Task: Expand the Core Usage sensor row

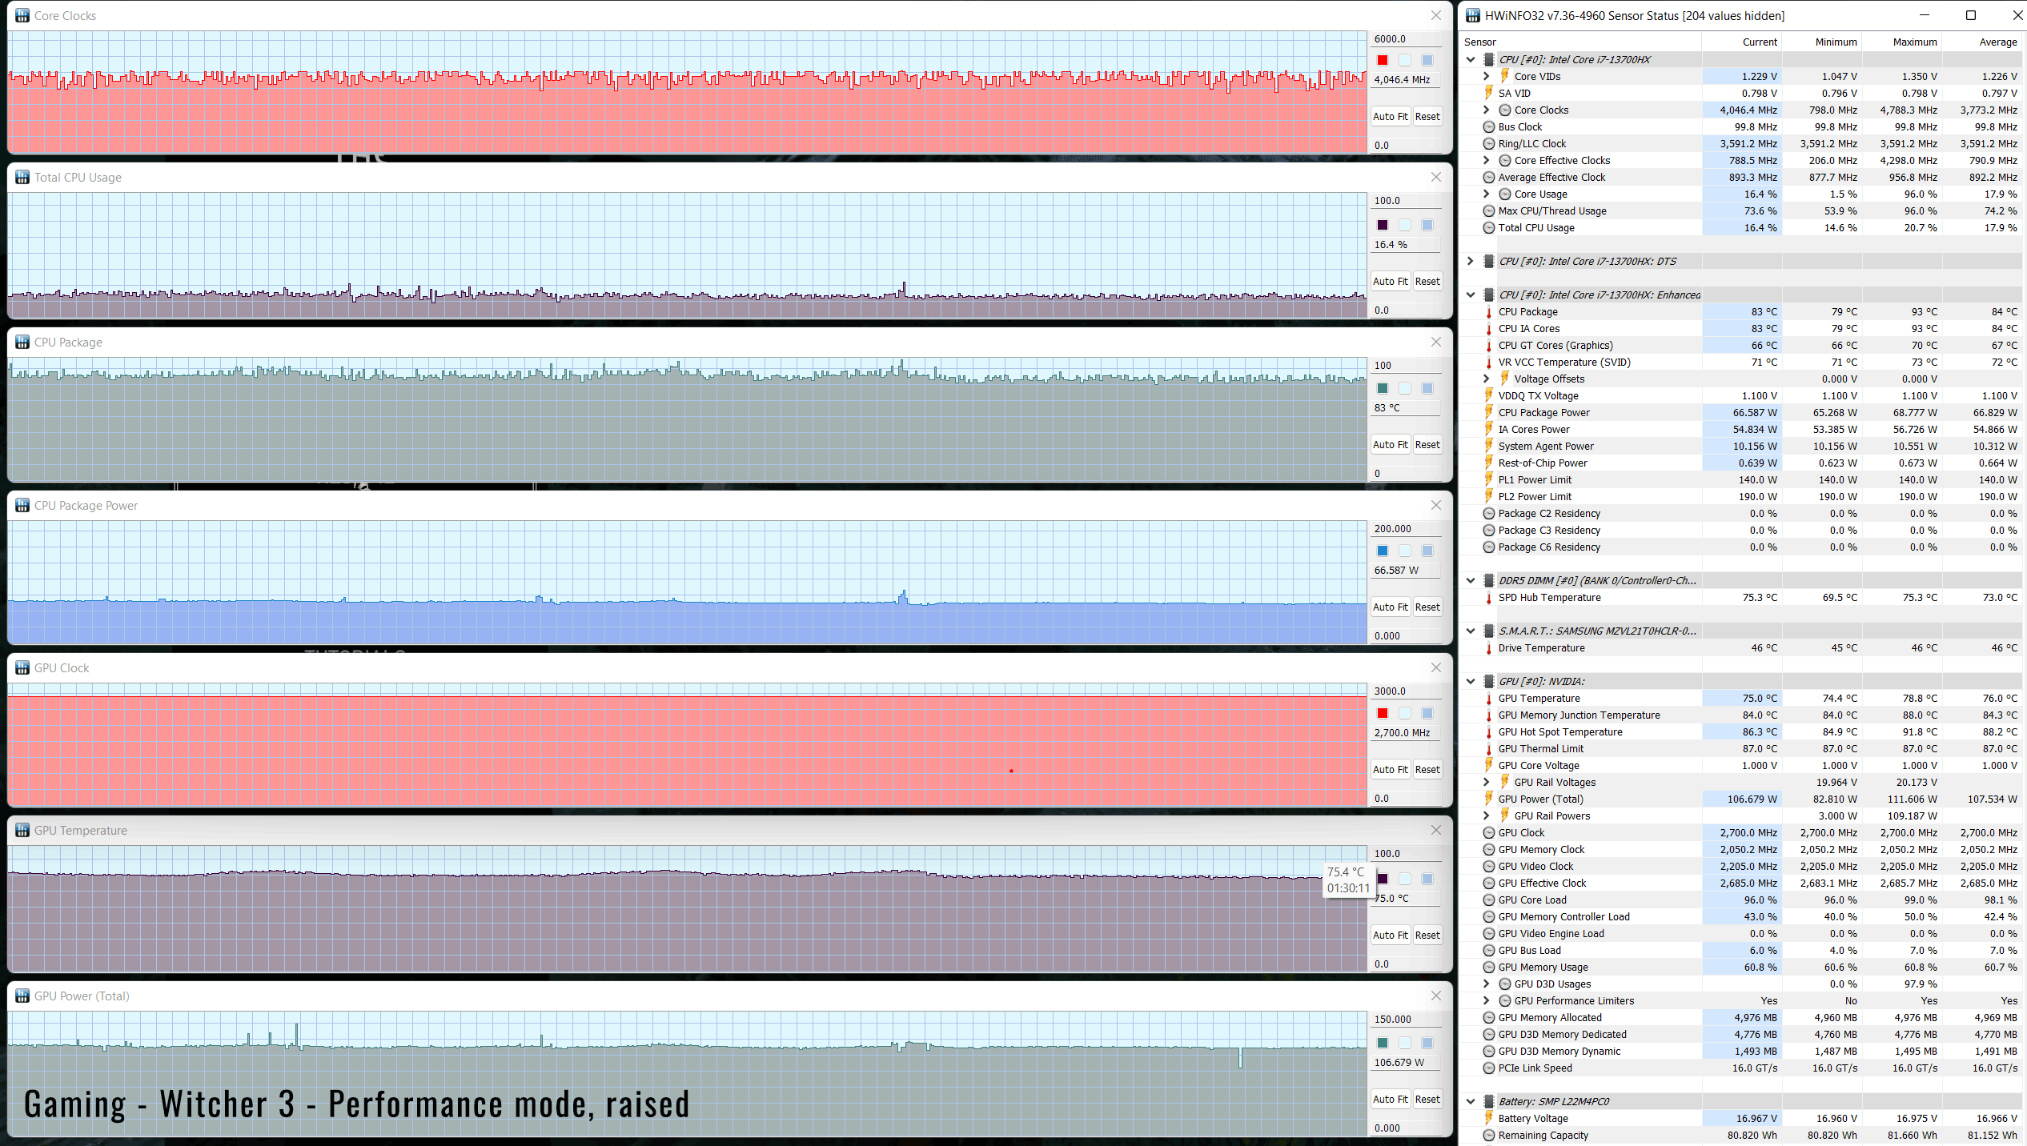Action: pos(1487,194)
